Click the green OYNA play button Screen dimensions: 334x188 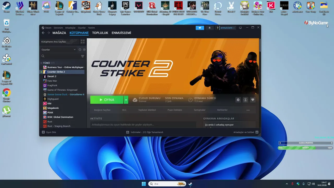[x=107, y=100]
